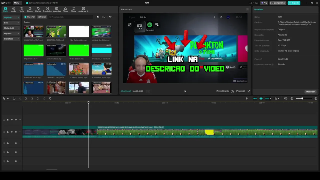Image resolution: width=320 pixels, height=180 pixels.
Task: Click the Gravar record button
Action: click(x=42, y=17)
